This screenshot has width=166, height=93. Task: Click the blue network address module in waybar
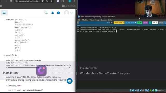pyautogui.click(x=131, y=23)
